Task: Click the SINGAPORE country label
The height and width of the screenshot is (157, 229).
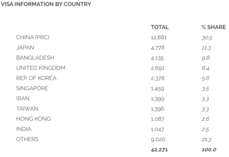Action: point(32,88)
